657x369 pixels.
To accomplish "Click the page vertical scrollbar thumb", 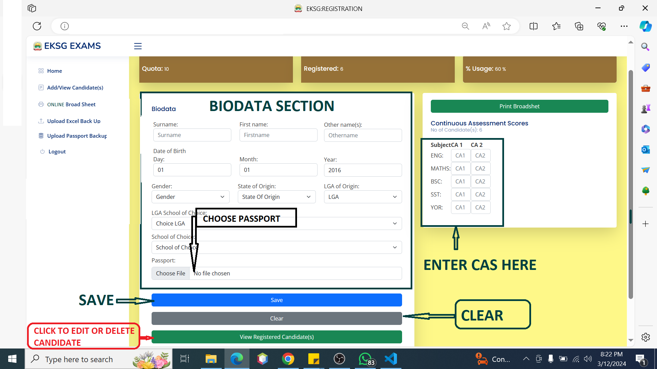I will 630,184.
